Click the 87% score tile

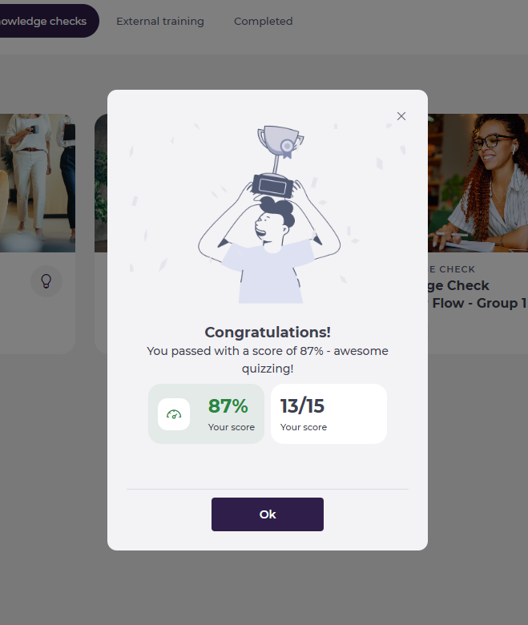[x=206, y=413]
